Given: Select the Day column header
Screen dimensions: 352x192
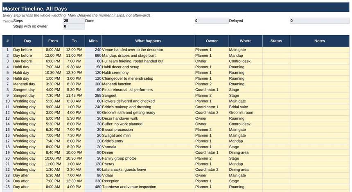Looking at the screenshot, I should pyautogui.click(x=27, y=41).
